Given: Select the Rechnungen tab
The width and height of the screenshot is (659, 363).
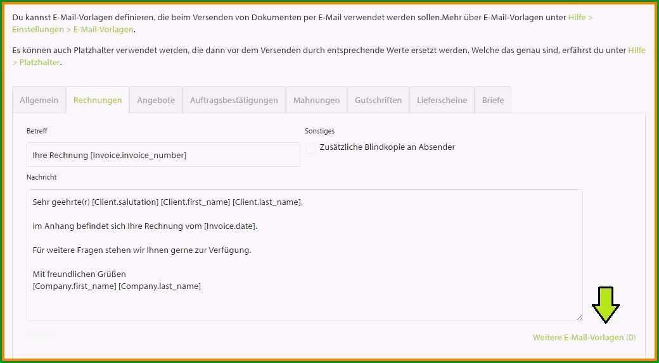Looking at the screenshot, I should coord(98,100).
